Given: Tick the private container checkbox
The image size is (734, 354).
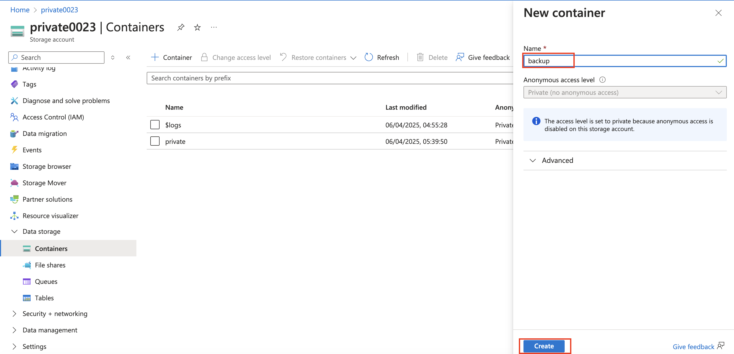Looking at the screenshot, I should click(155, 141).
